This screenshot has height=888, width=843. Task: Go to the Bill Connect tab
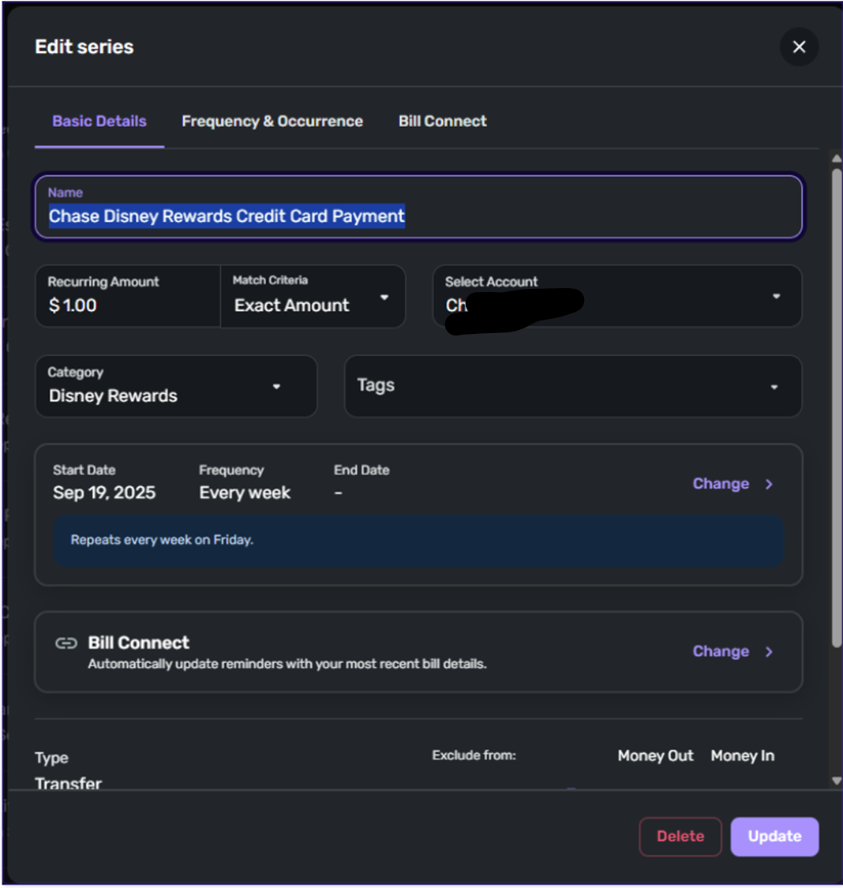pyautogui.click(x=442, y=122)
